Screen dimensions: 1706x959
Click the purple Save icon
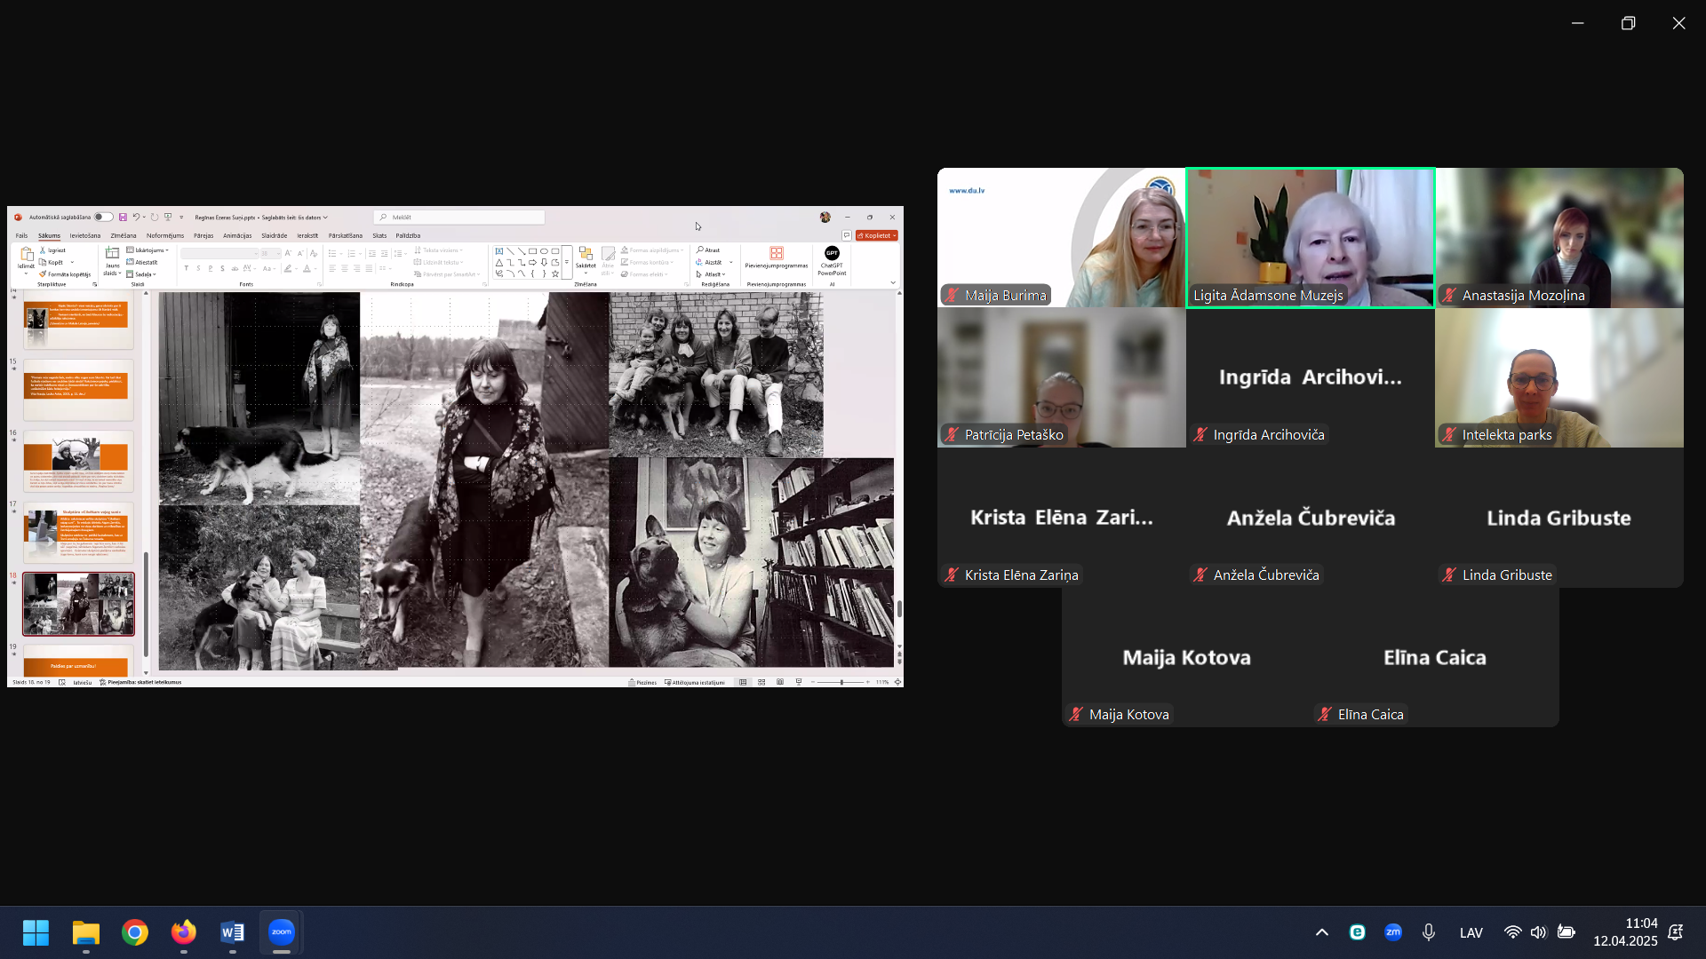(x=123, y=218)
